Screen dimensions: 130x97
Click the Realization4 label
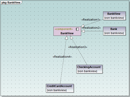coord(62,57)
